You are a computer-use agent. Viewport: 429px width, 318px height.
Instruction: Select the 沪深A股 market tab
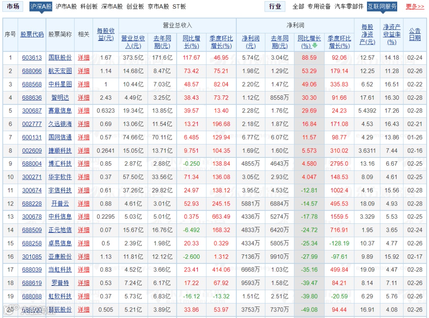[x=41, y=6]
